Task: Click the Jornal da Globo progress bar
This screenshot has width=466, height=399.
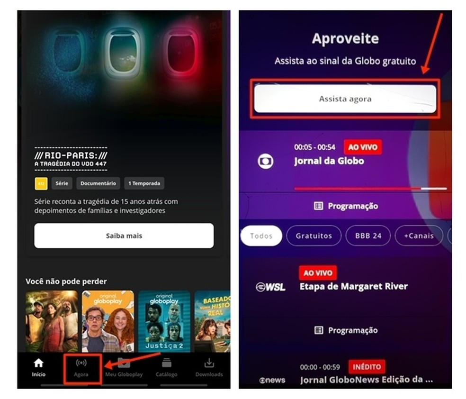Action: (x=370, y=189)
